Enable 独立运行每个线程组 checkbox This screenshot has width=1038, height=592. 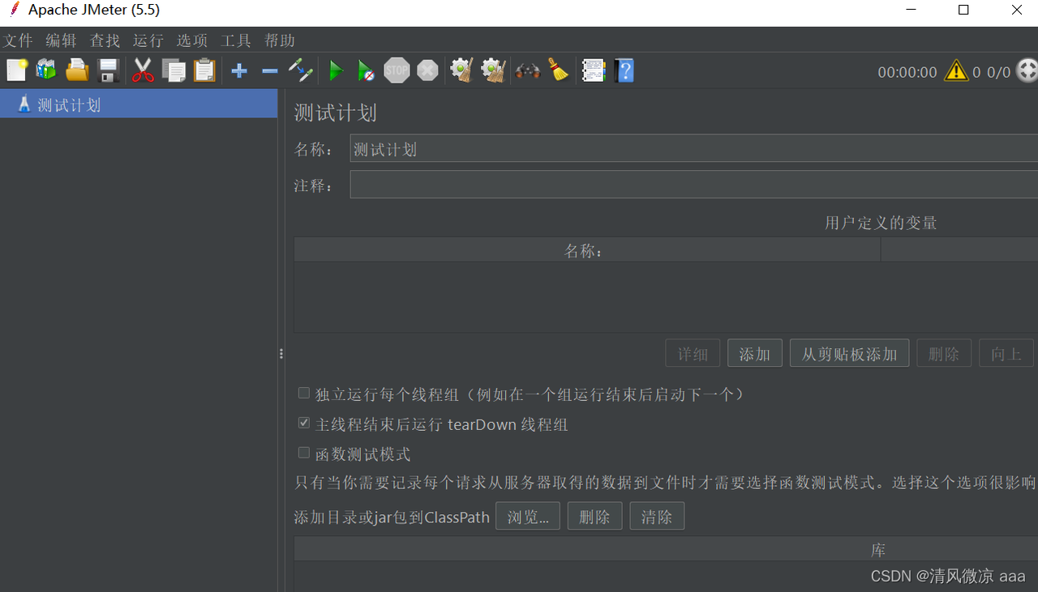304,394
